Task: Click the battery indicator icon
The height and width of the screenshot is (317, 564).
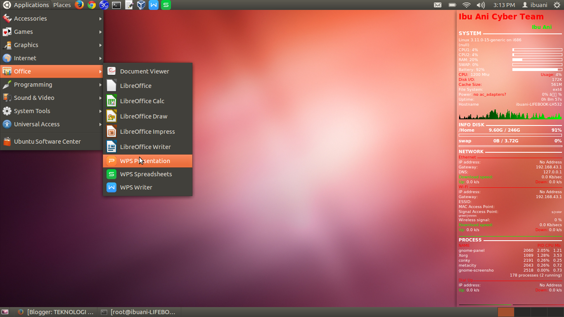Action: point(453,5)
